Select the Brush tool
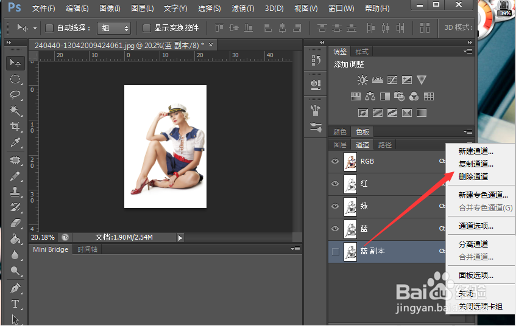Image resolution: width=516 pixels, height=326 pixels. (15, 176)
